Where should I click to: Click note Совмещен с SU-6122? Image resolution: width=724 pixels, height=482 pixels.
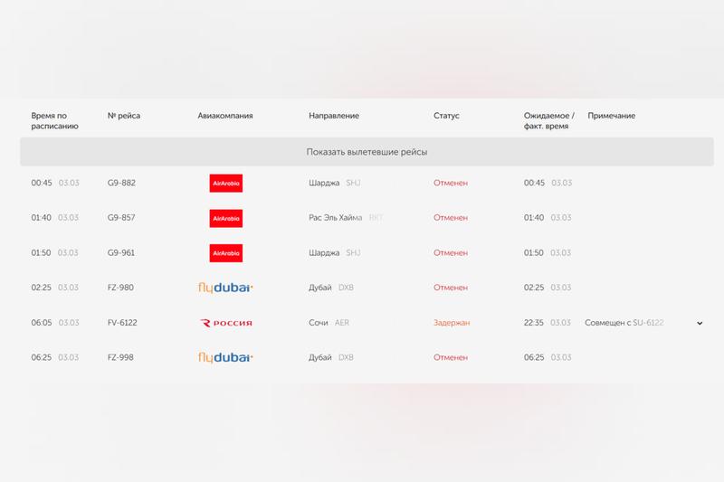pos(624,323)
